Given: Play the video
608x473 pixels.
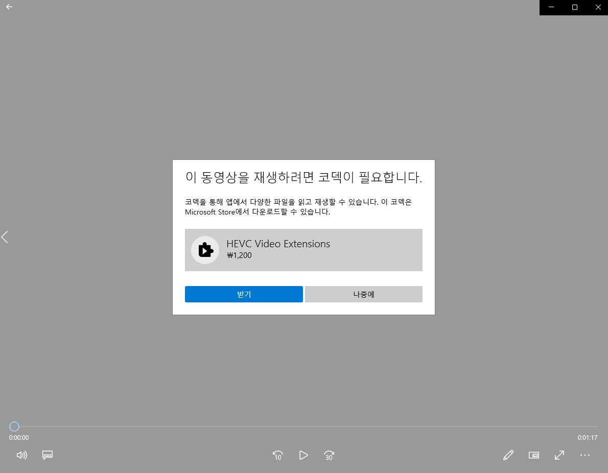Looking at the screenshot, I should (x=303, y=455).
